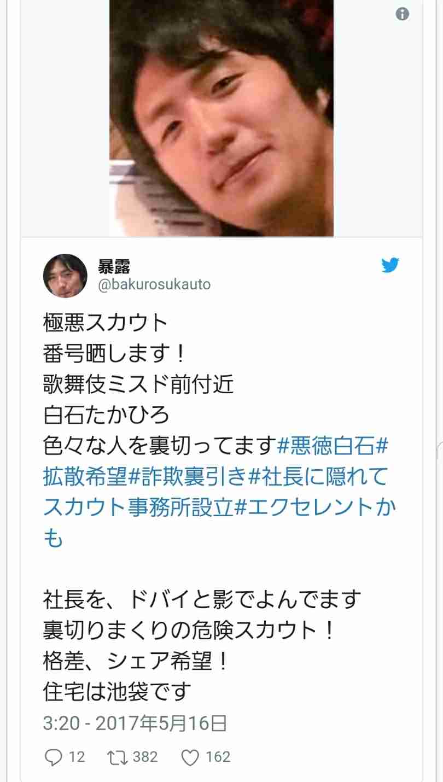
Task: Open the 3:20 - 2017年5月16日 timestamp
Action: click(x=135, y=724)
